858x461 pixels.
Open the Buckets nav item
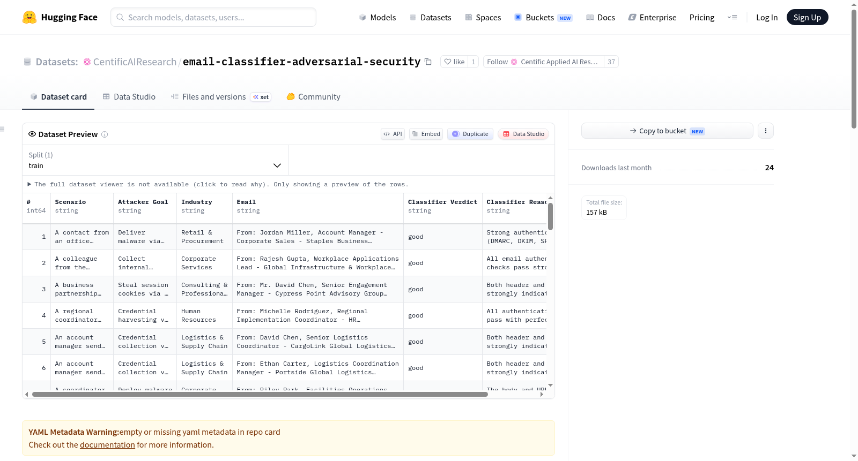click(x=543, y=17)
